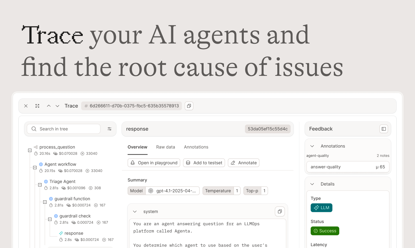
Task: Click the OpenAI logo next to gpt-4.1 model
Action: click(151, 191)
